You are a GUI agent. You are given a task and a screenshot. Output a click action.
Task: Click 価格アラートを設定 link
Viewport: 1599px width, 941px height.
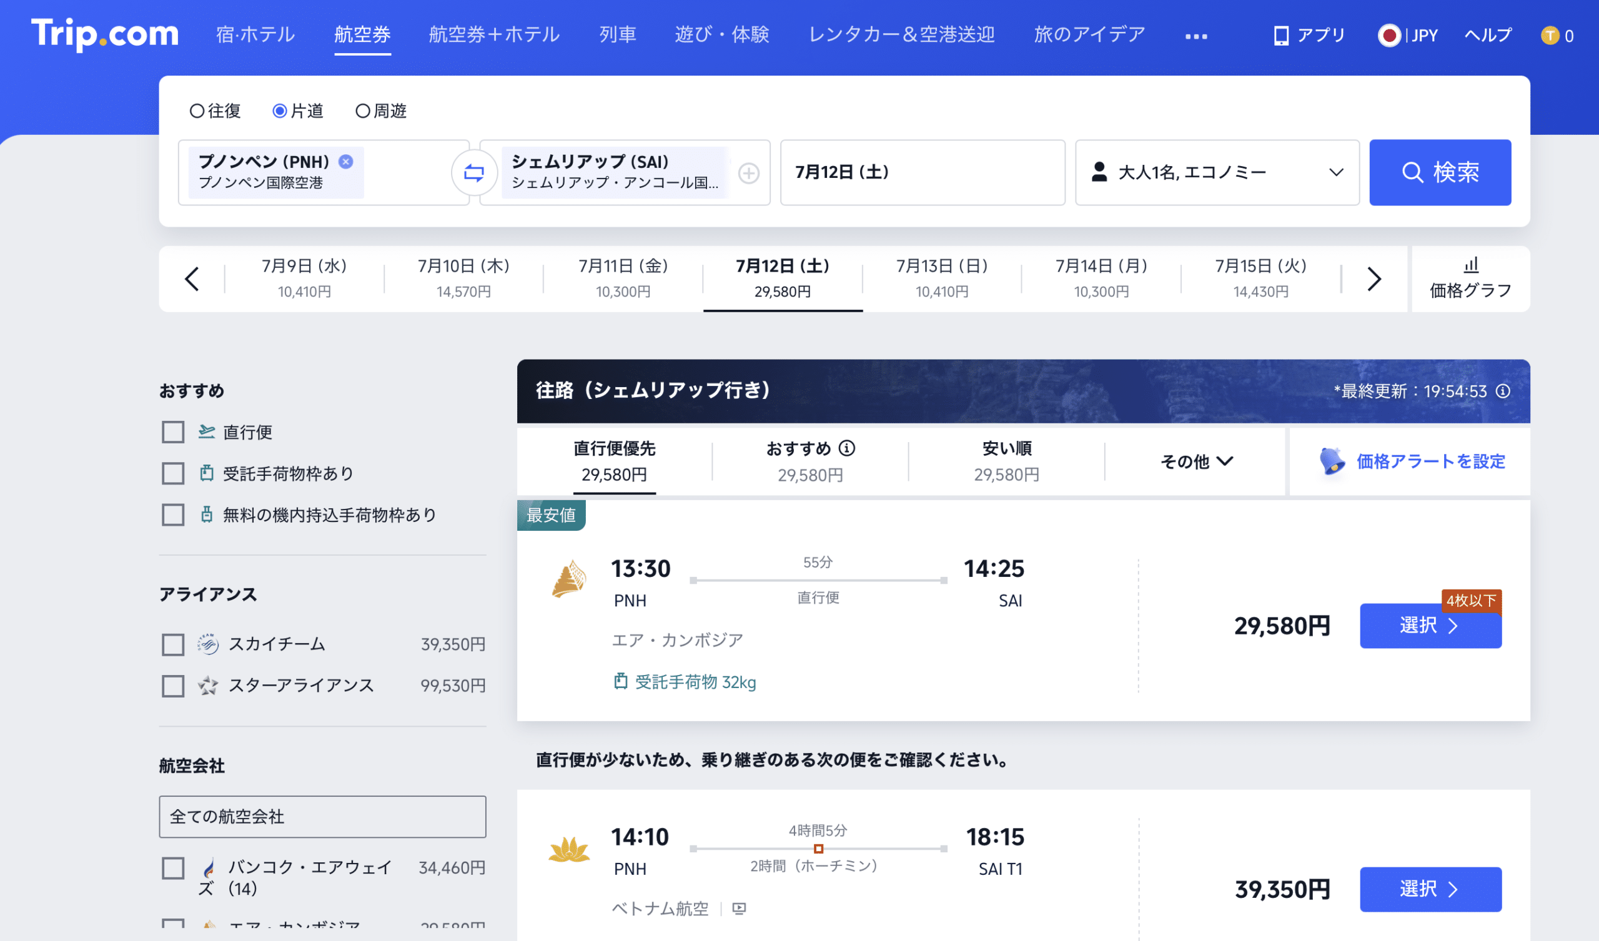point(1430,461)
